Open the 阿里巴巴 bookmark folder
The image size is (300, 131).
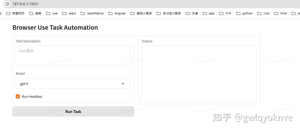pyautogui.click(x=15, y=13)
